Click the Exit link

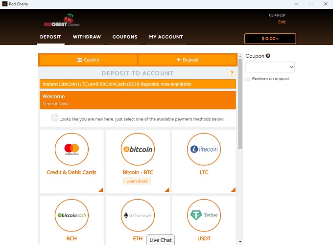282,22
